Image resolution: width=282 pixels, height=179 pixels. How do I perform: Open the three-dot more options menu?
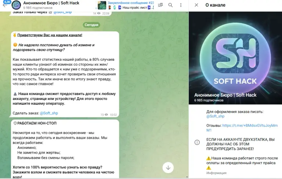coord(181,5)
